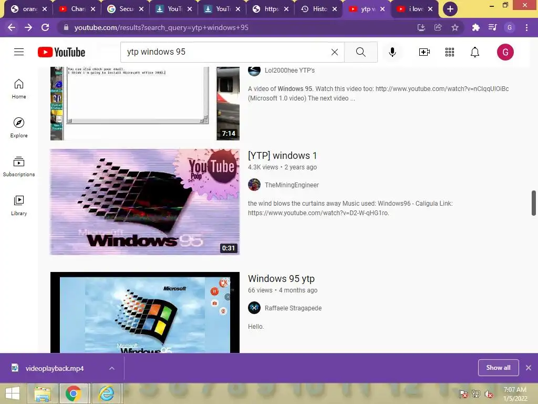Visit Raffaele Stragapede channel
The width and height of the screenshot is (538, 404).
(x=293, y=308)
